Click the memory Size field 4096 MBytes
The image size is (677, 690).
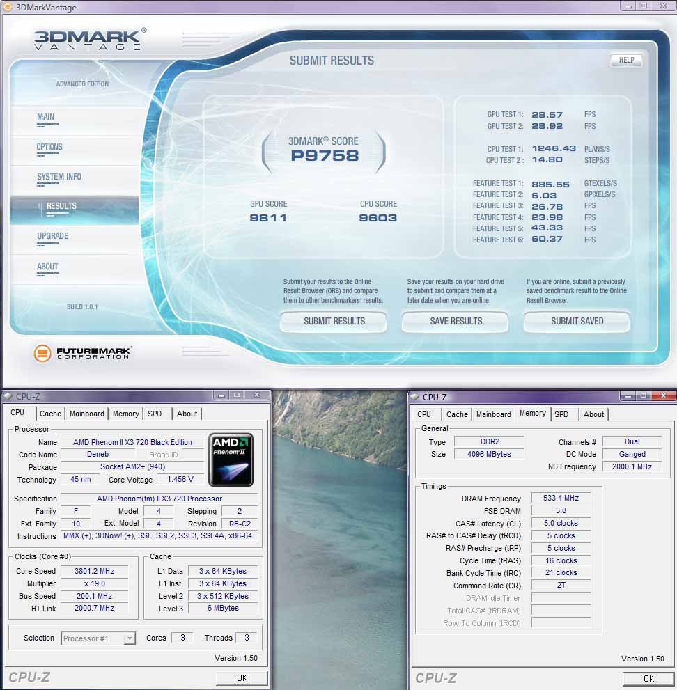pyautogui.click(x=490, y=454)
